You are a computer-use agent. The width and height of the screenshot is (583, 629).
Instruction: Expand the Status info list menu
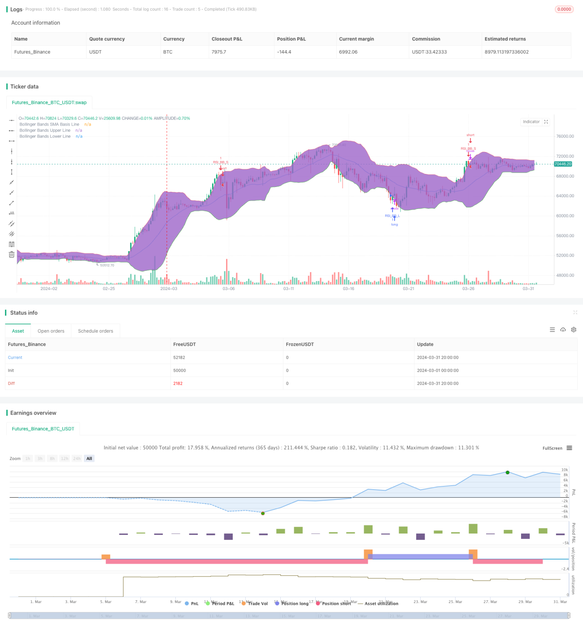[x=552, y=330]
